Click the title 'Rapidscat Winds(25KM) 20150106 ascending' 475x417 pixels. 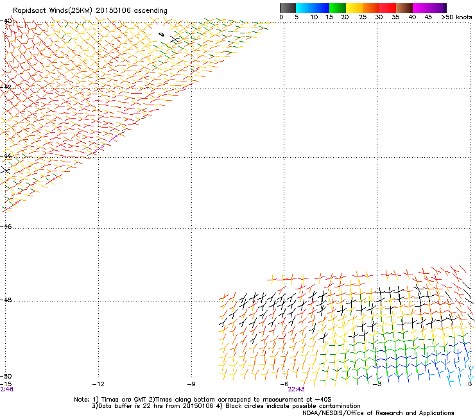(x=90, y=11)
